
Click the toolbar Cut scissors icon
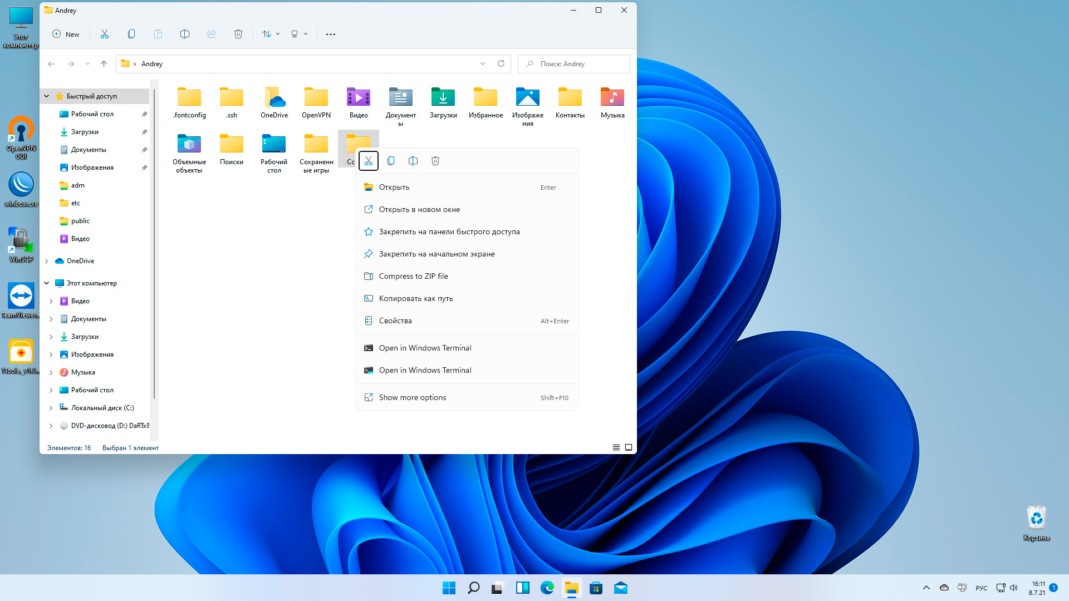tap(105, 34)
